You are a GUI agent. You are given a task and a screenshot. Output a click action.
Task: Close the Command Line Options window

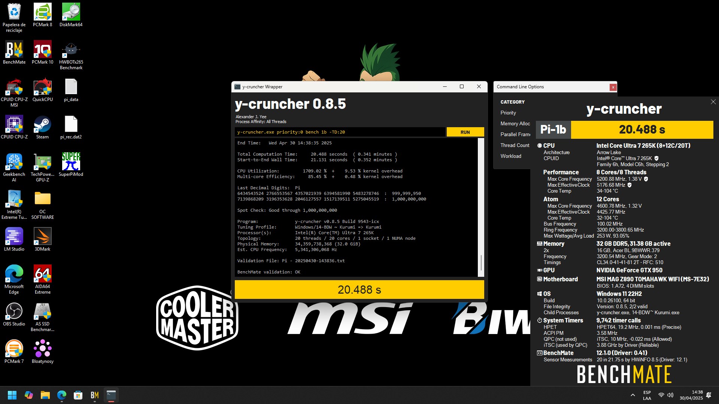pyautogui.click(x=613, y=87)
